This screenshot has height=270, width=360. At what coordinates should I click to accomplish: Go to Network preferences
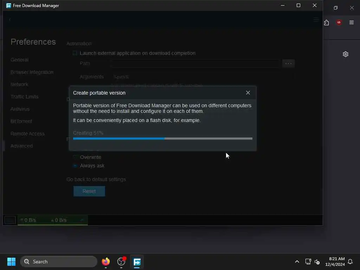(19, 84)
